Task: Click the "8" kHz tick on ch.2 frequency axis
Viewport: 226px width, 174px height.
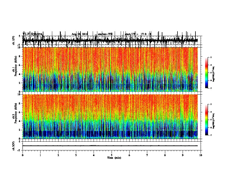Action: (20, 103)
